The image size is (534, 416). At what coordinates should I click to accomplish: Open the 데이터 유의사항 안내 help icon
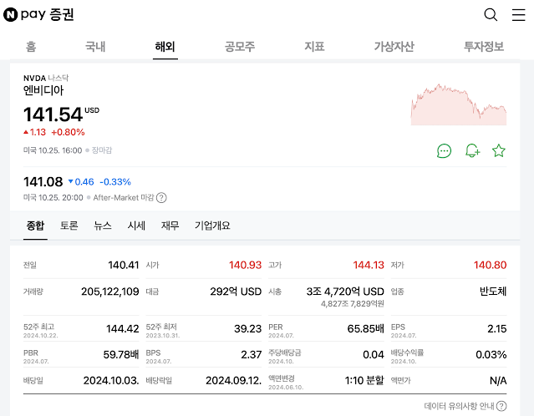[501, 406]
